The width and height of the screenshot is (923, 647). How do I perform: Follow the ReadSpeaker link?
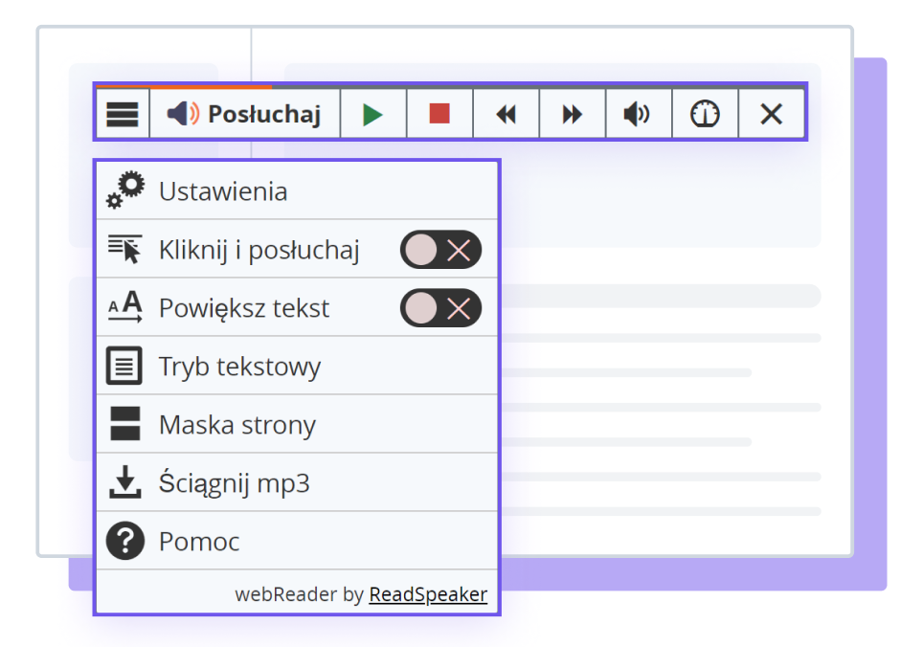428,594
